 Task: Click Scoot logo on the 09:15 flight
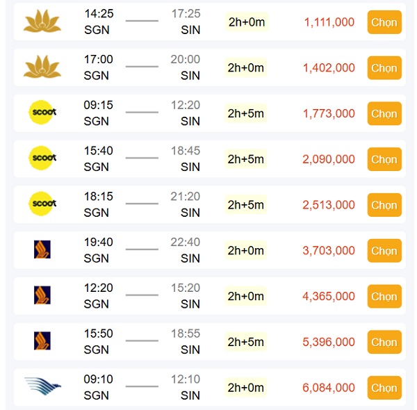click(x=42, y=112)
